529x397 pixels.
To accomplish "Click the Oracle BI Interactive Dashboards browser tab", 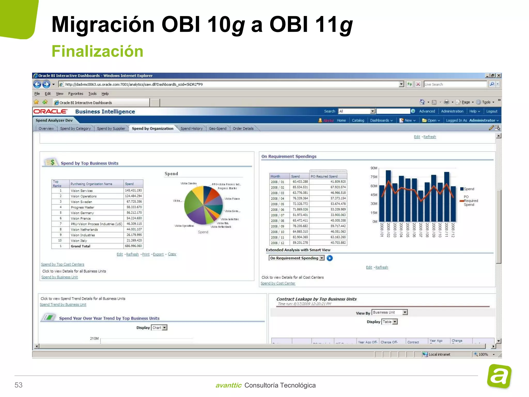I will [x=102, y=103].
